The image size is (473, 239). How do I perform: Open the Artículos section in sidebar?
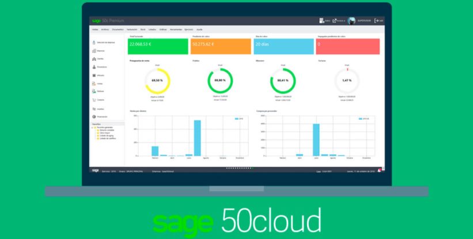tap(99, 75)
